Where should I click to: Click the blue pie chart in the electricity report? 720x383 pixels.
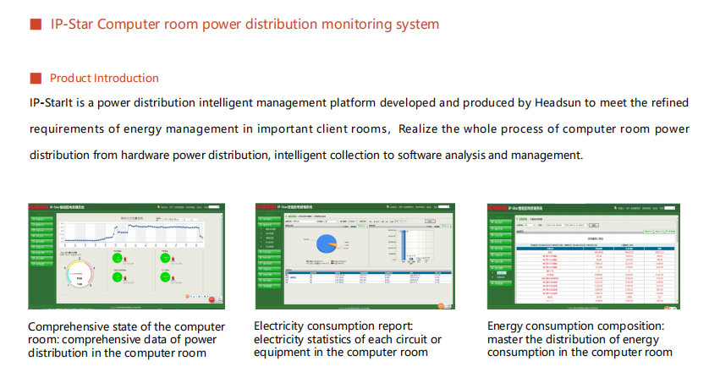pyautogui.click(x=326, y=244)
